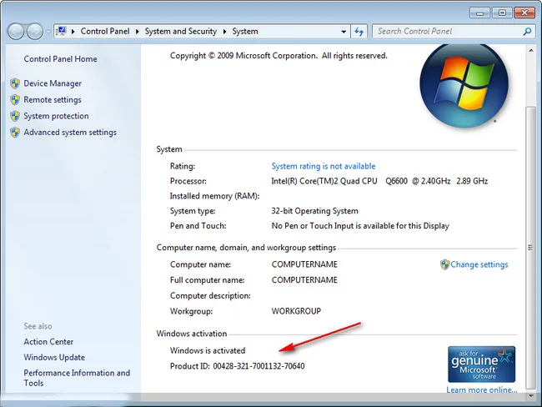Click the Copyright 2009 Microsoft Corporation text
This screenshot has width=542, height=407.
[x=279, y=56]
